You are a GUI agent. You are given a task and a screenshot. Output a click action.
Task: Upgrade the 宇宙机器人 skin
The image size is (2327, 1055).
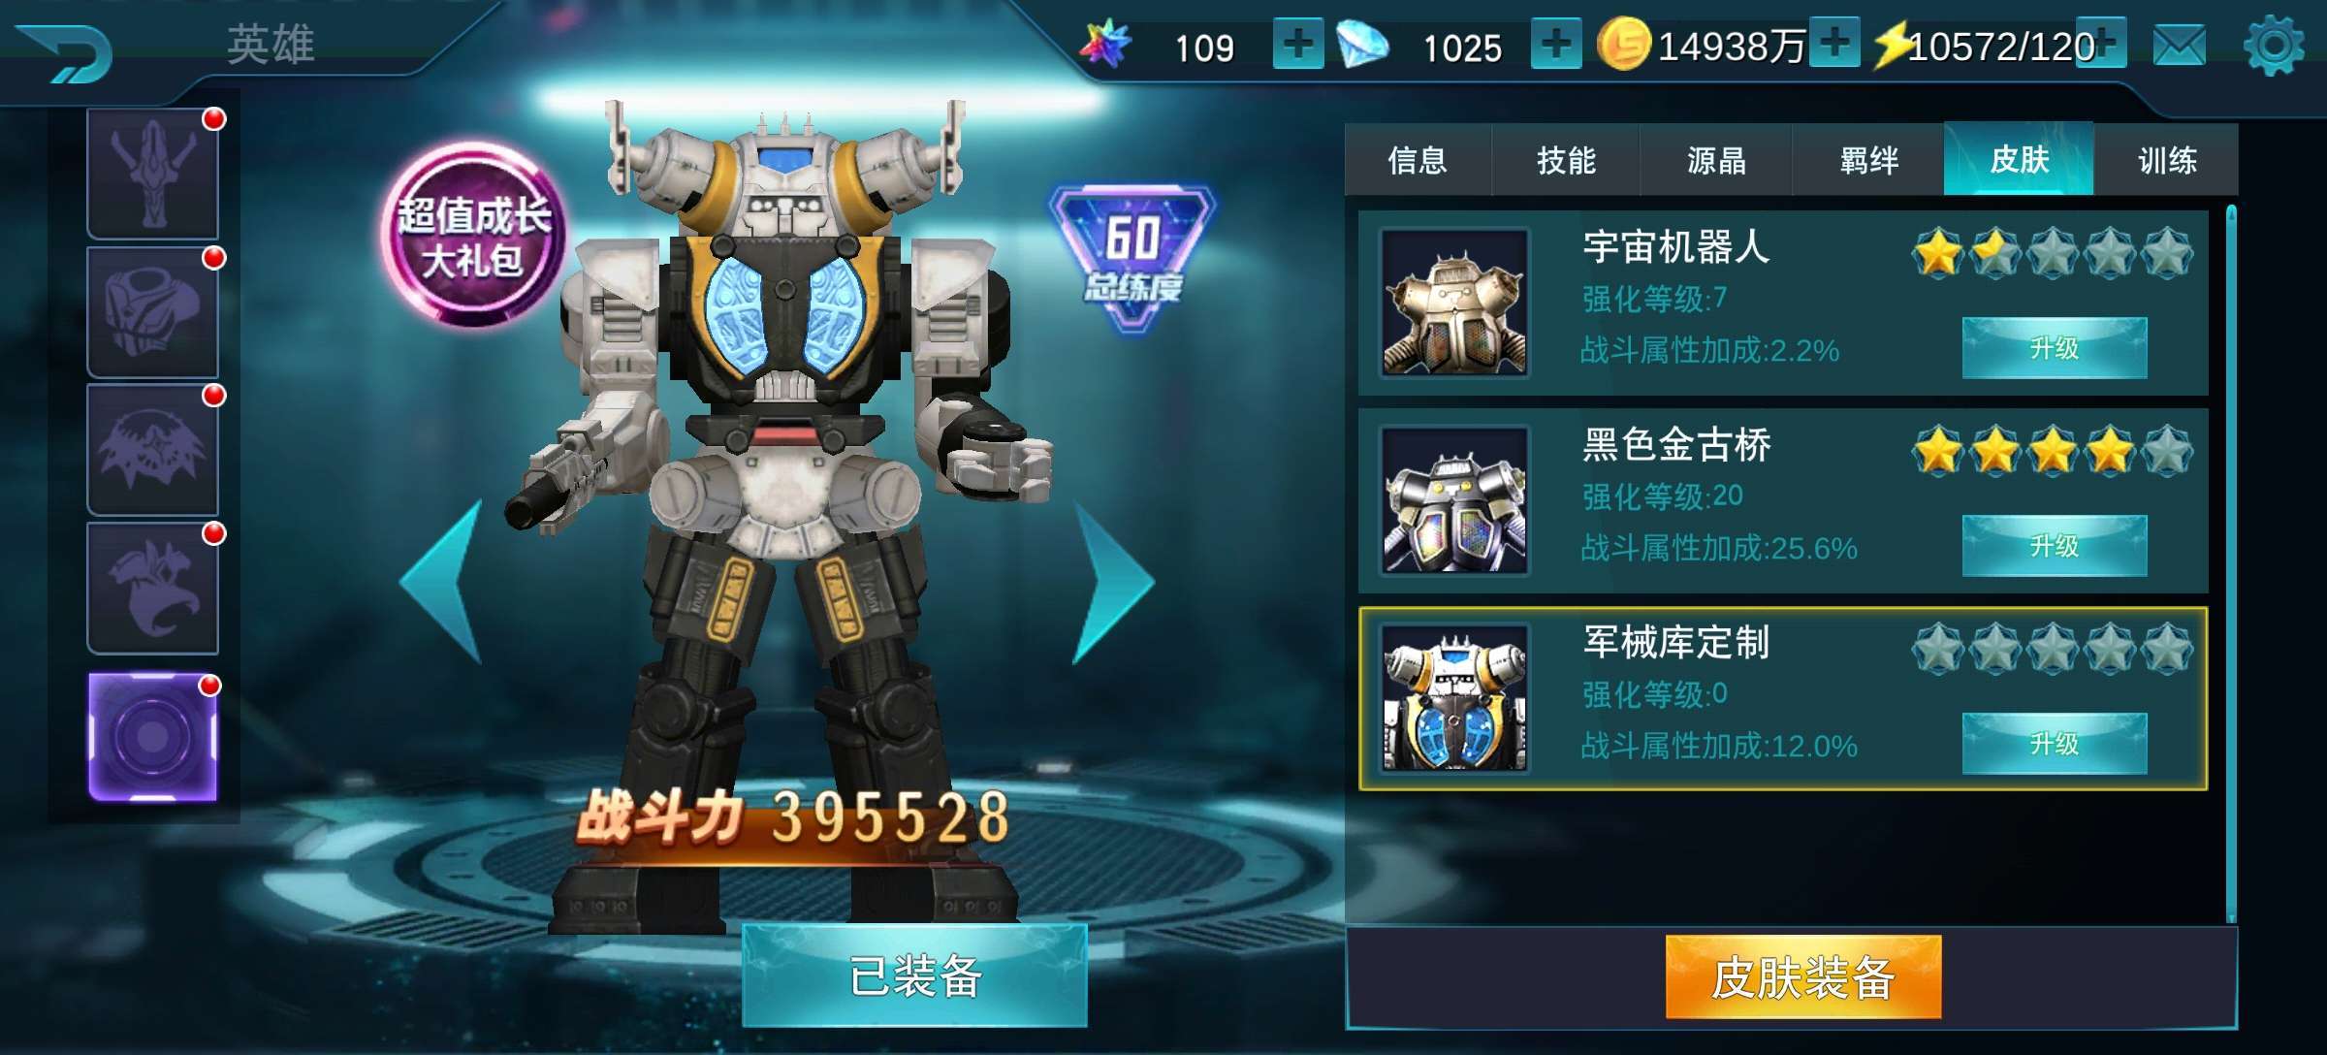coord(2055,347)
